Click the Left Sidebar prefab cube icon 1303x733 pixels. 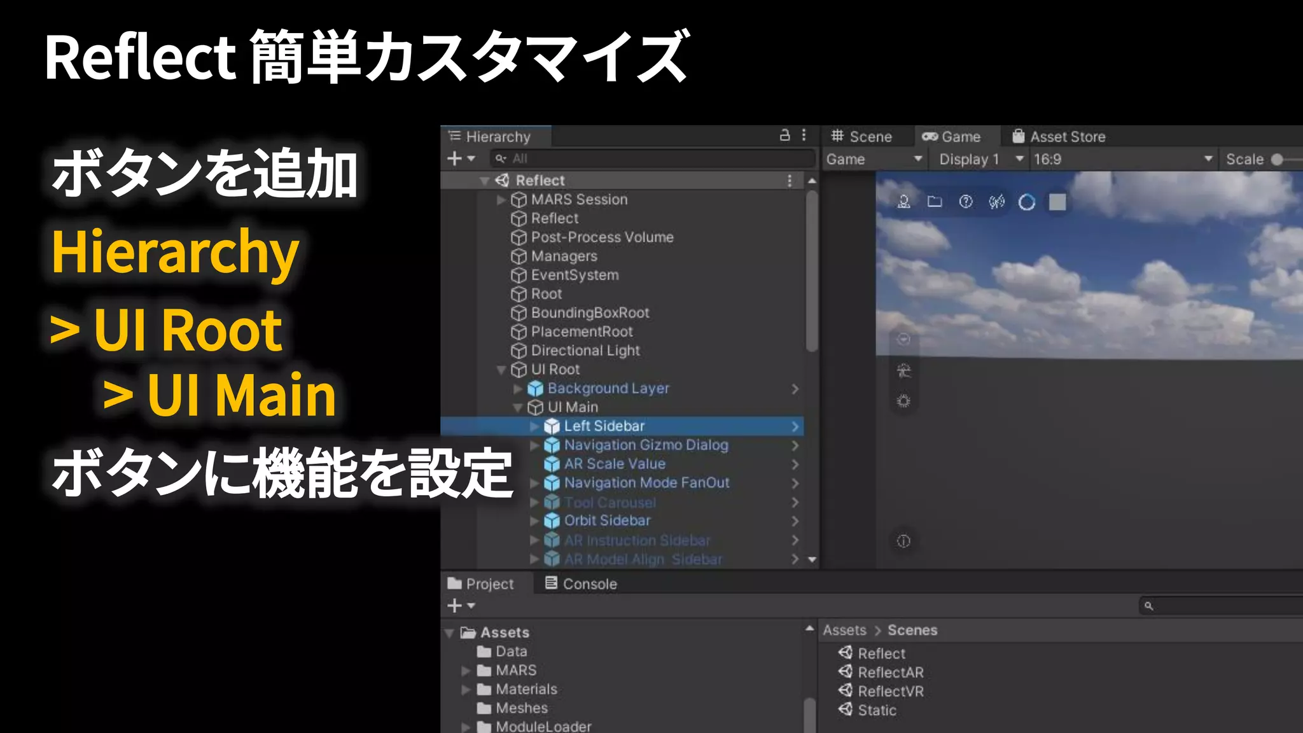click(x=552, y=426)
